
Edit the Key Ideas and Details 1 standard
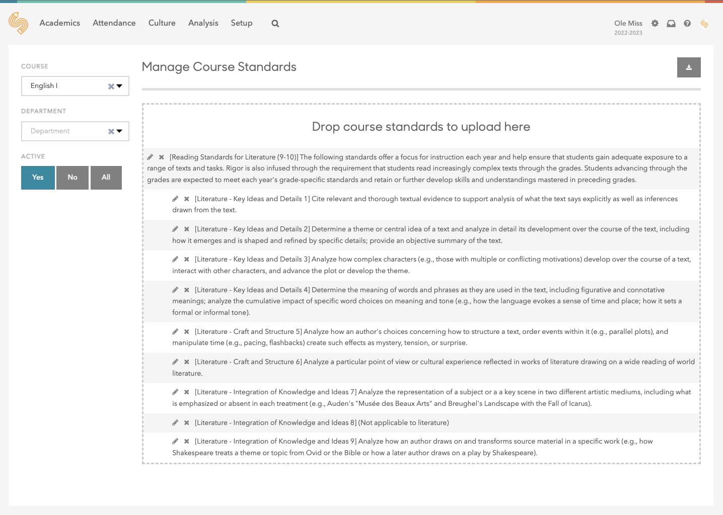click(175, 199)
